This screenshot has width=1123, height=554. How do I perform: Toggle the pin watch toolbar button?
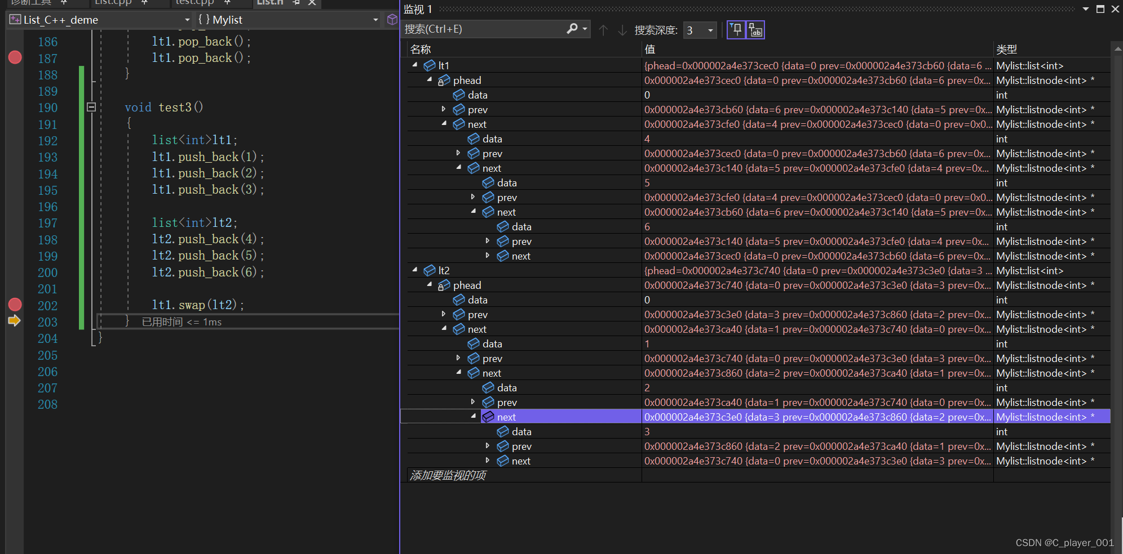click(x=736, y=30)
